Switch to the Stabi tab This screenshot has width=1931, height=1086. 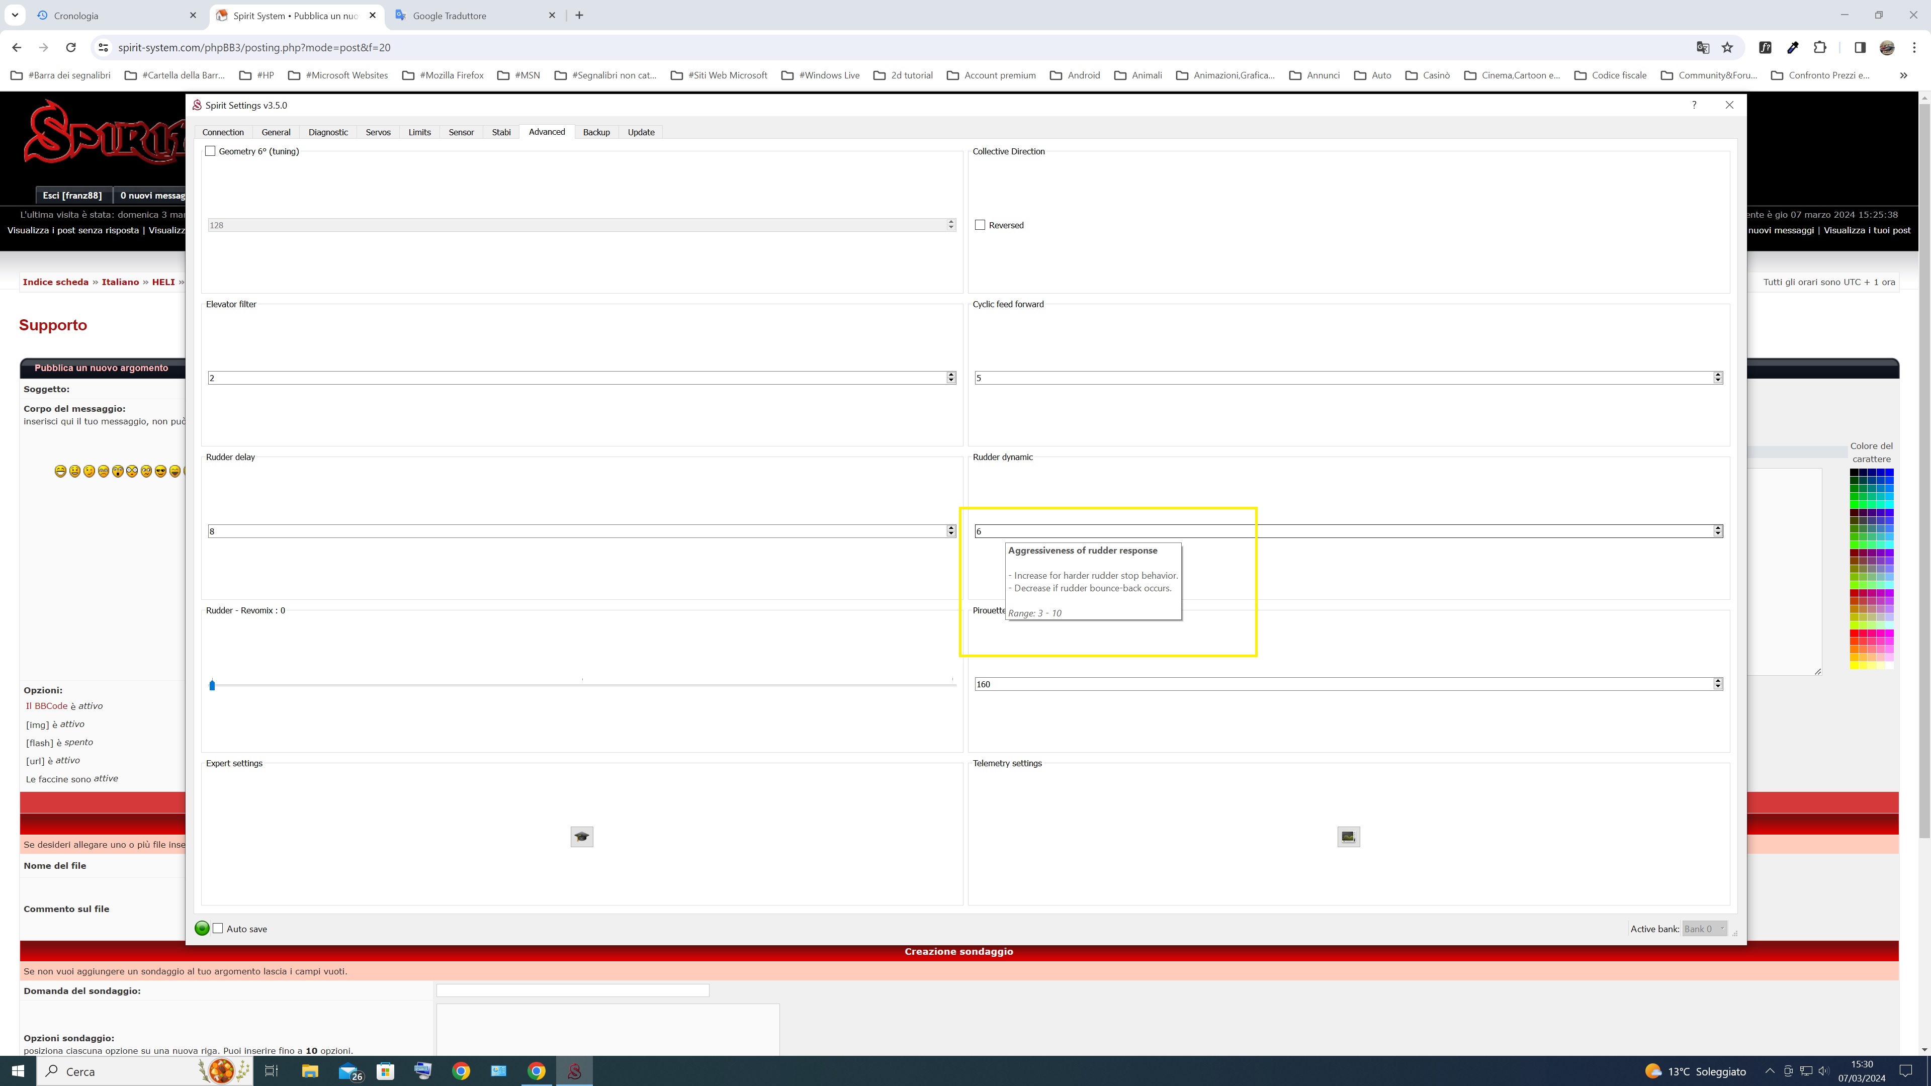pyautogui.click(x=501, y=132)
